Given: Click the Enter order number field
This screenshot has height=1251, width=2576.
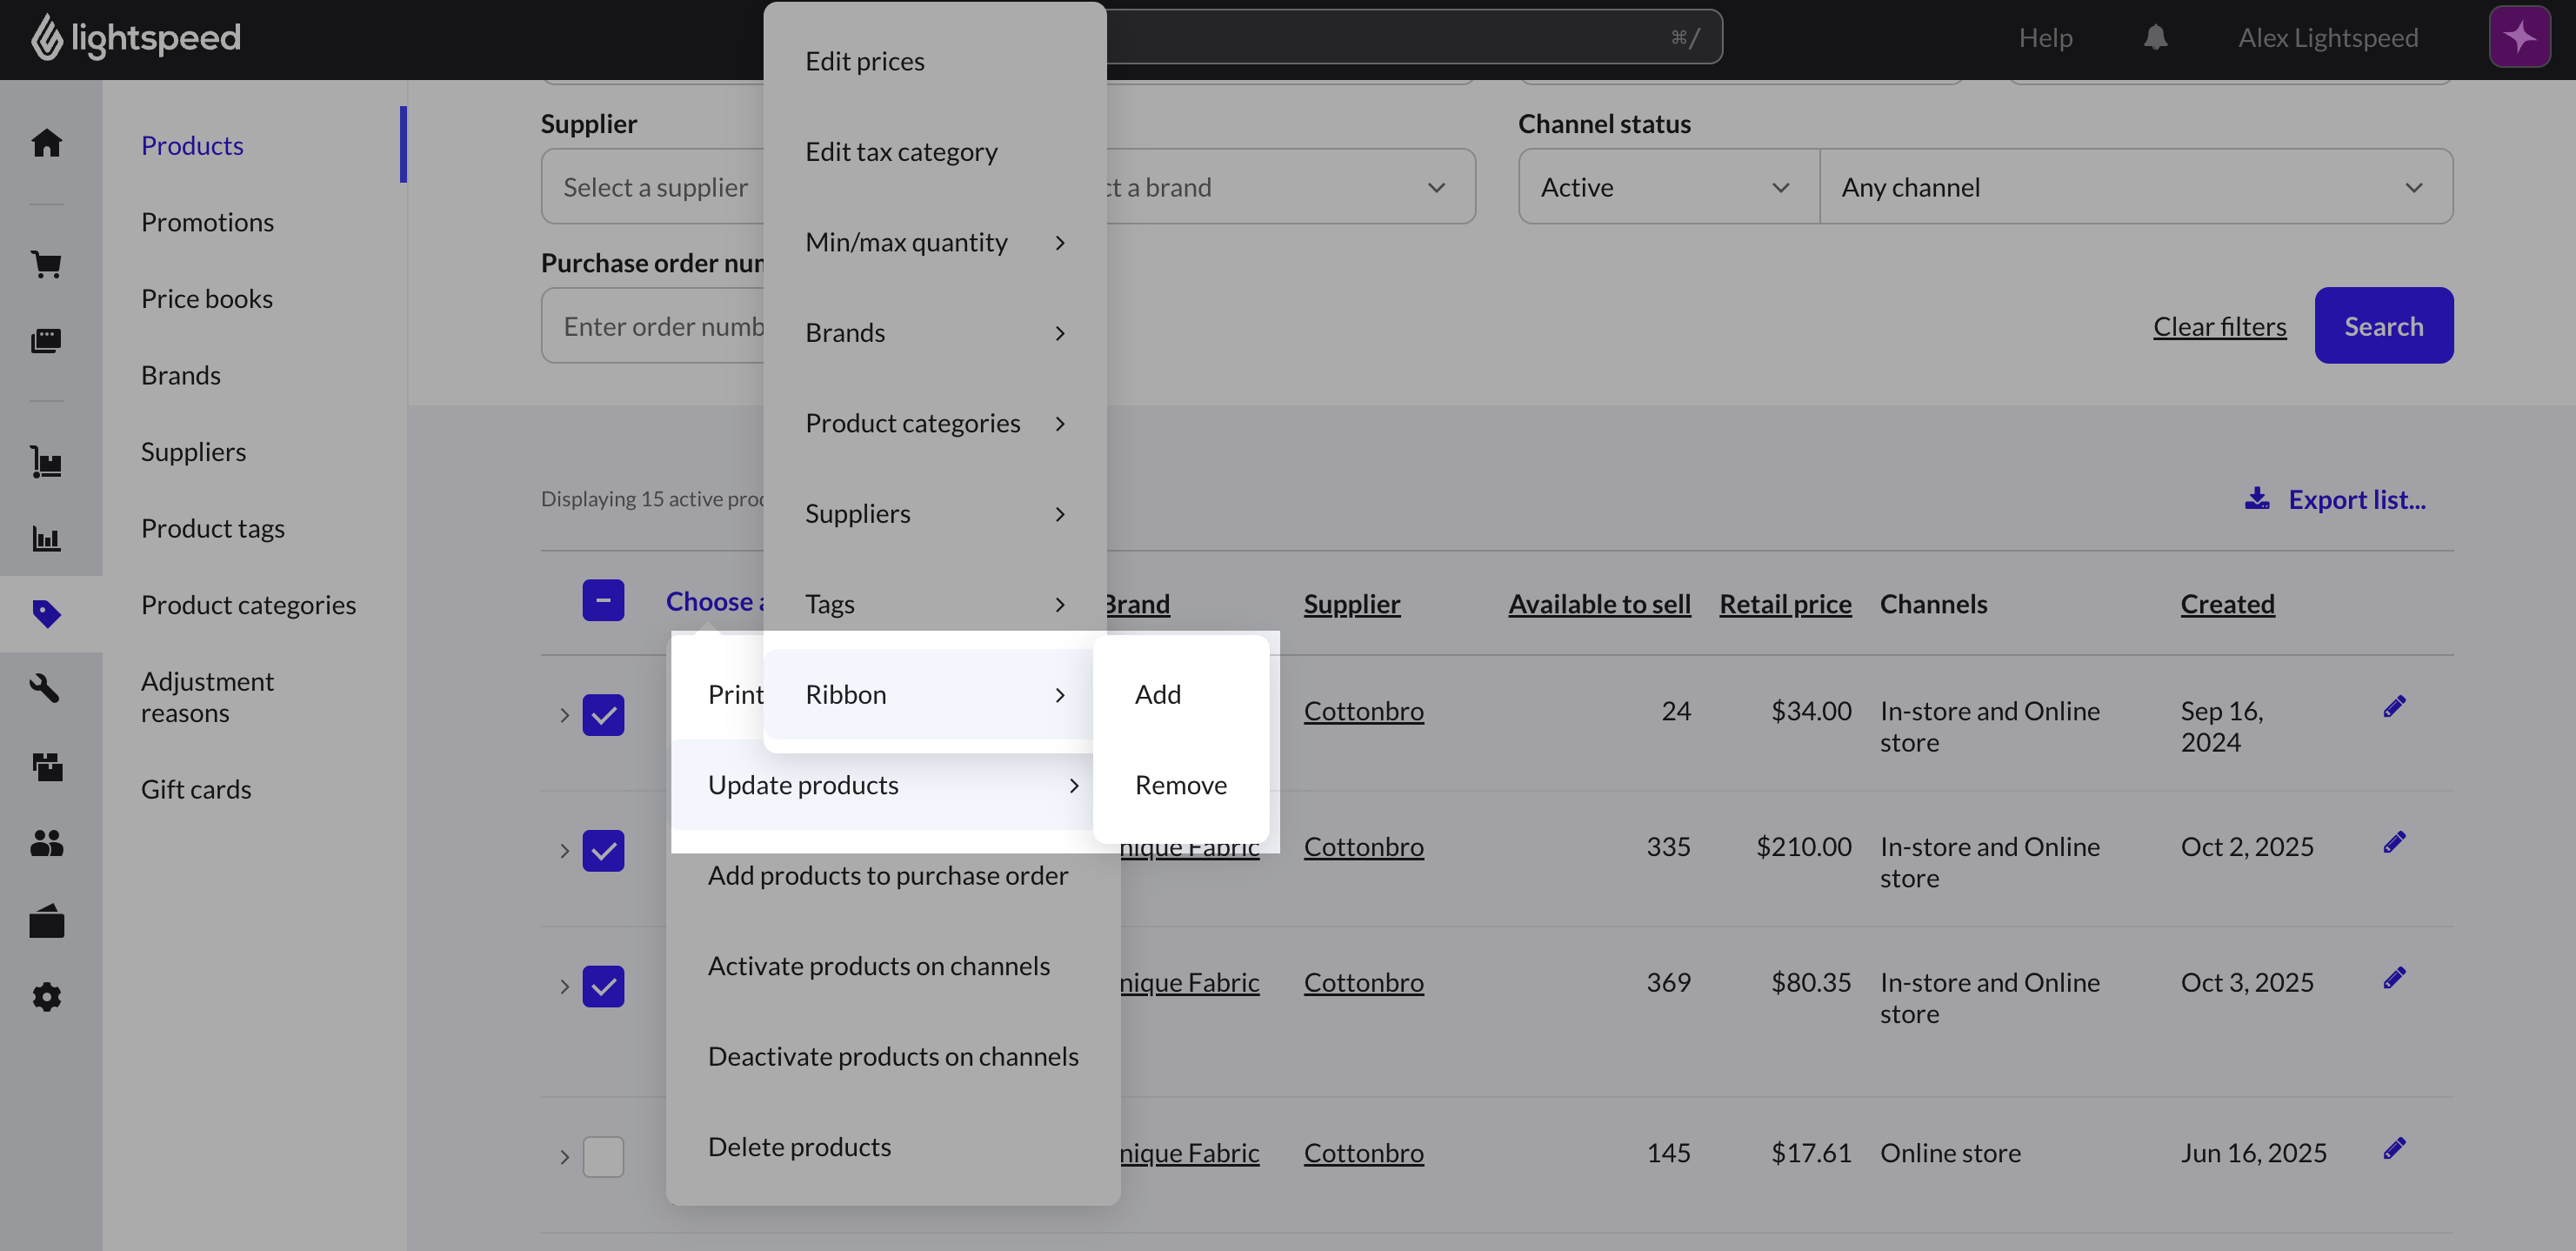Looking at the screenshot, I should point(653,326).
